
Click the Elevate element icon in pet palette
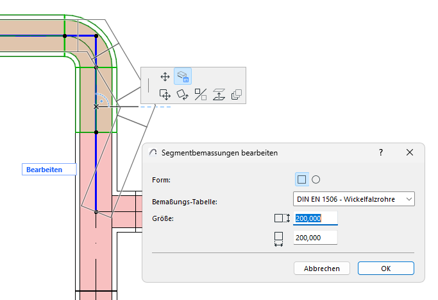click(x=219, y=94)
